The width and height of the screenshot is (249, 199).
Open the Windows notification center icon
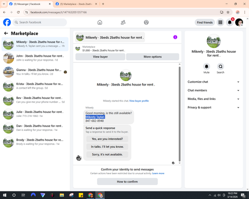[x=244, y=195]
